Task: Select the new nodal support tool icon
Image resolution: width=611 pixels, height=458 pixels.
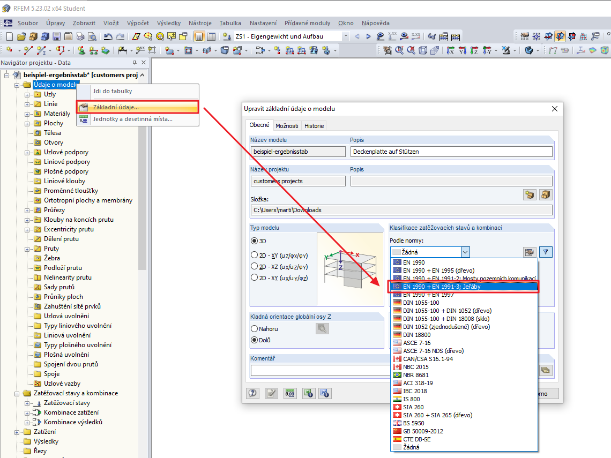Action: (81, 50)
